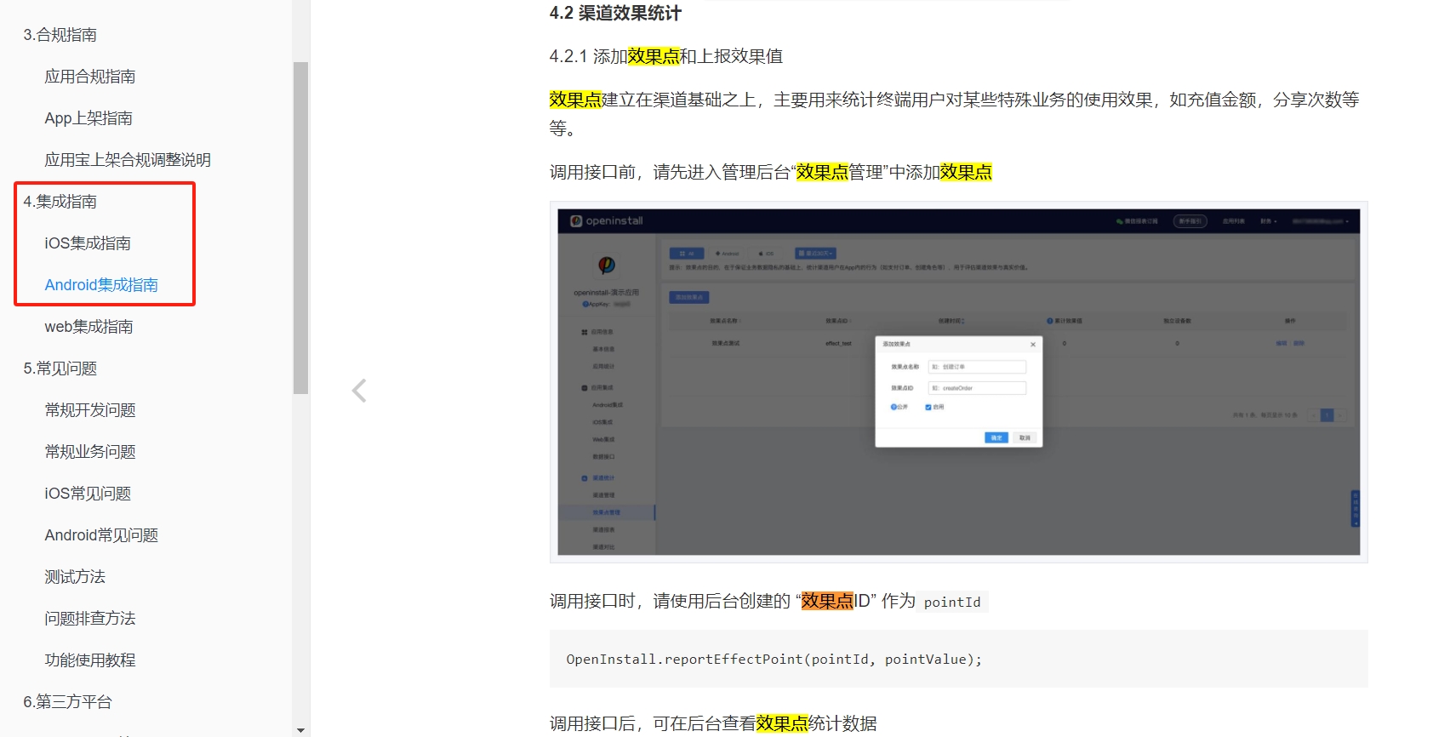Enlarge the openinstall admin console screenshot
The height and width of the screenshot is (737, 1433).
[x=958, y=382]
